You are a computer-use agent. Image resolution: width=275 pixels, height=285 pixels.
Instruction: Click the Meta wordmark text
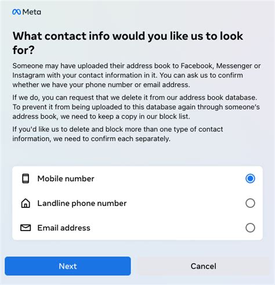32,12
